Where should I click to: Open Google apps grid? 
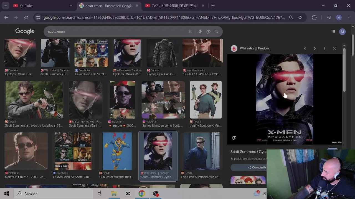tap(333, 32)
